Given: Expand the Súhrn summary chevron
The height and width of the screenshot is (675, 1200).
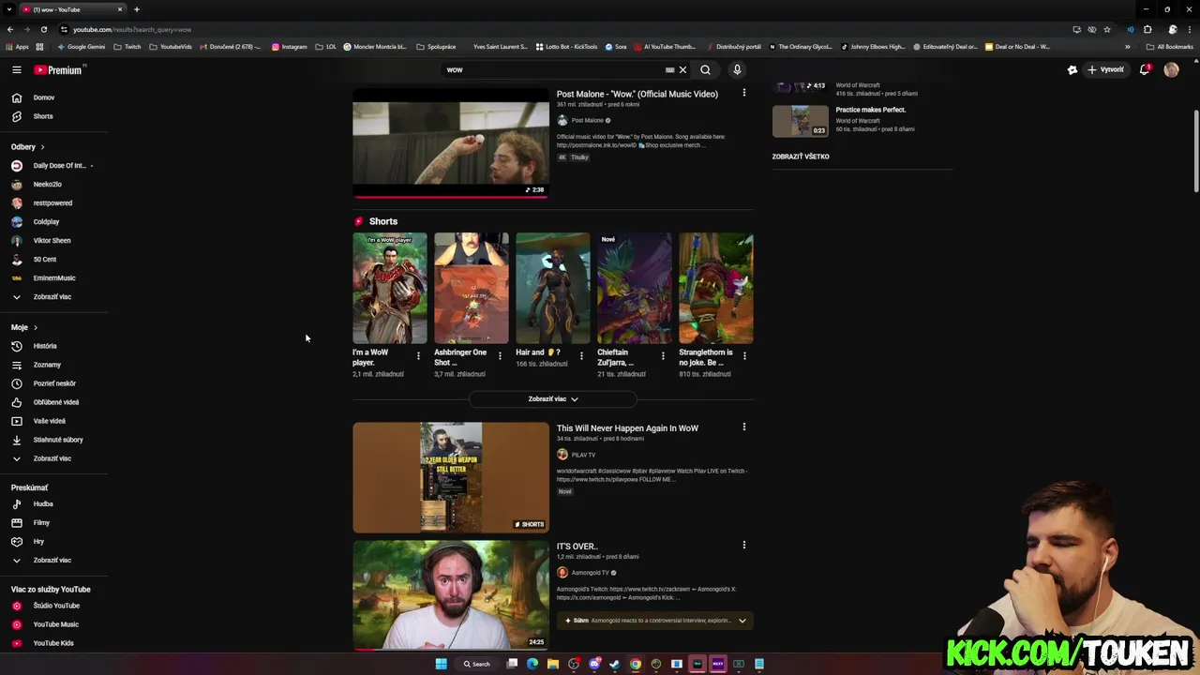Looking at the screenshot, I should (742, 621).
